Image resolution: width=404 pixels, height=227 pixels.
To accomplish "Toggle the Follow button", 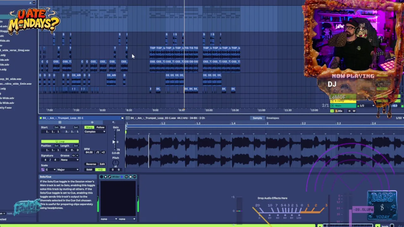I will coord(100,127).
